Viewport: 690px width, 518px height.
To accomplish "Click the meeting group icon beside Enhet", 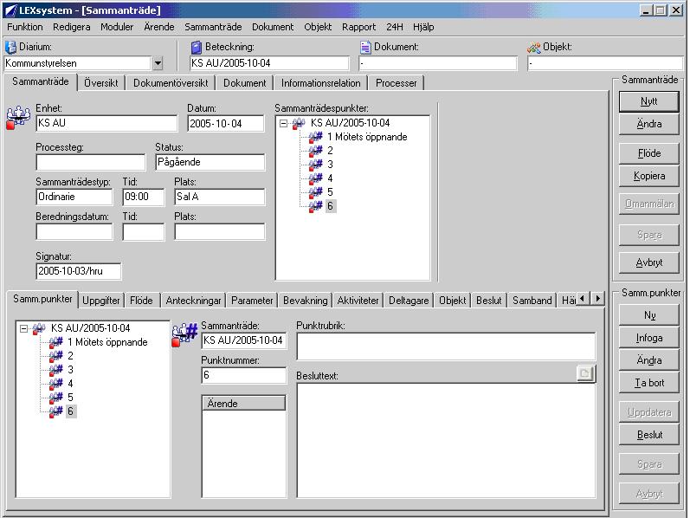I will pos(18,118).
